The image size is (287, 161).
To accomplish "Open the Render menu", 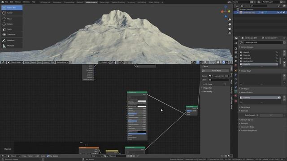I will tap(18, 2).
